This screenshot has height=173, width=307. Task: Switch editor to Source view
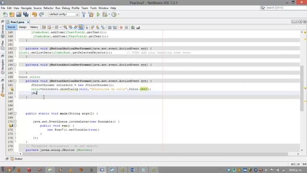click(x=12, y=27)
